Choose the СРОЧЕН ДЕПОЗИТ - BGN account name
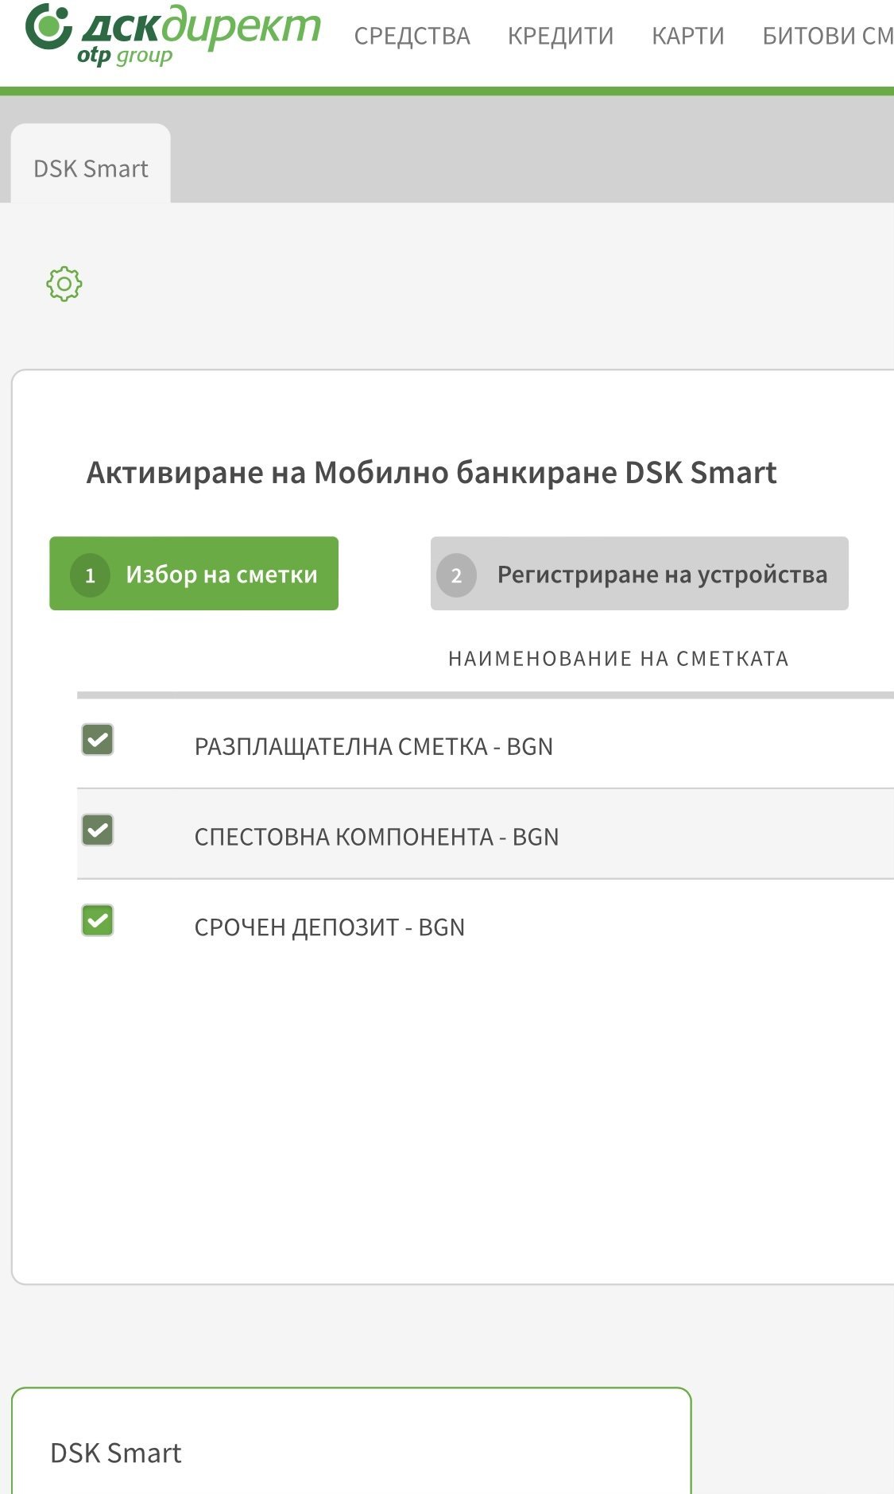The image size is (894, 1494). (x=330, y=927)
